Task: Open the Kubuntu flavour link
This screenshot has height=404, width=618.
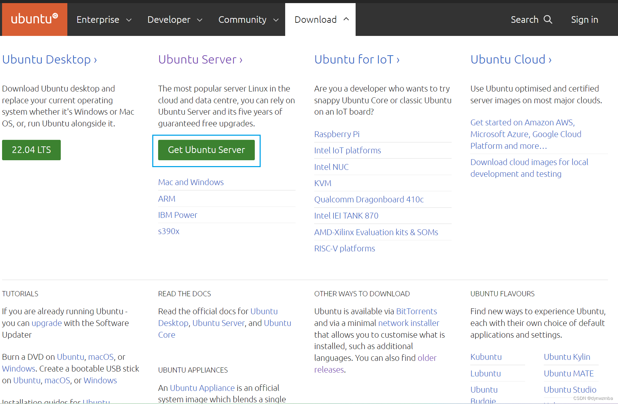Action: coord(486,357)
